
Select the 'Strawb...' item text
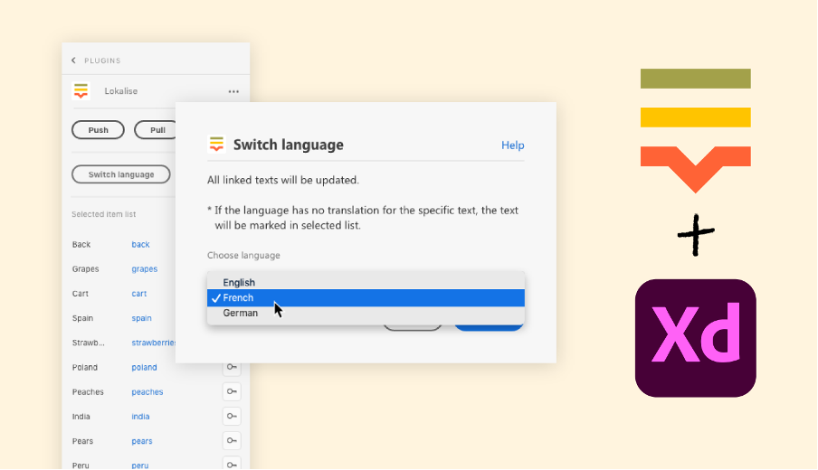[88, 343]
